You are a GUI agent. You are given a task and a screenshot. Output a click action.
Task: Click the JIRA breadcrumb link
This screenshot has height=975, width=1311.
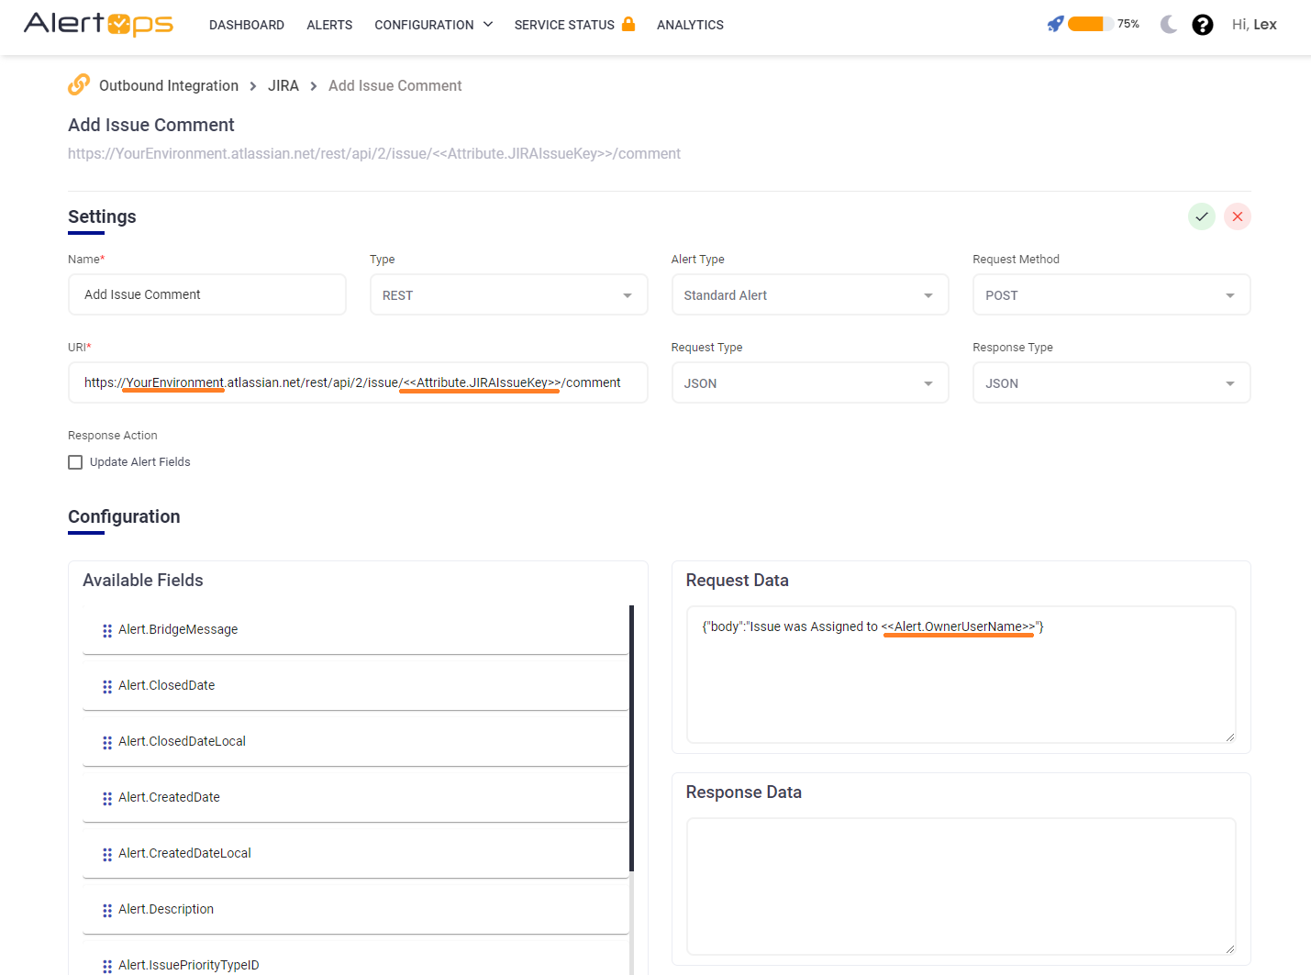283,85
